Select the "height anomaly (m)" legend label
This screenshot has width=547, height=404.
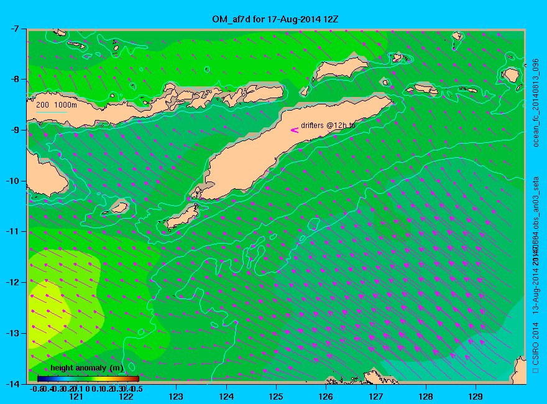pos(87,368)
